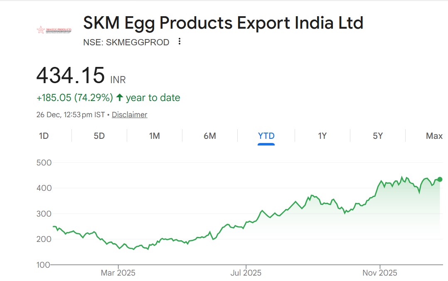Select the Max time range
The height and width of the screenshot is (281, 448).
[433, 136]
